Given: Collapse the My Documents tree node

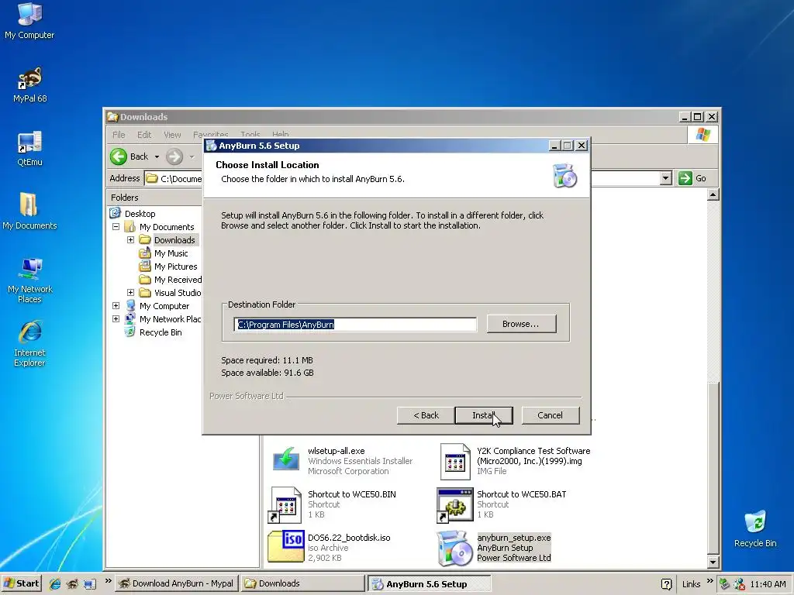Looking at the screenshot, I should (x=116, y=227).
